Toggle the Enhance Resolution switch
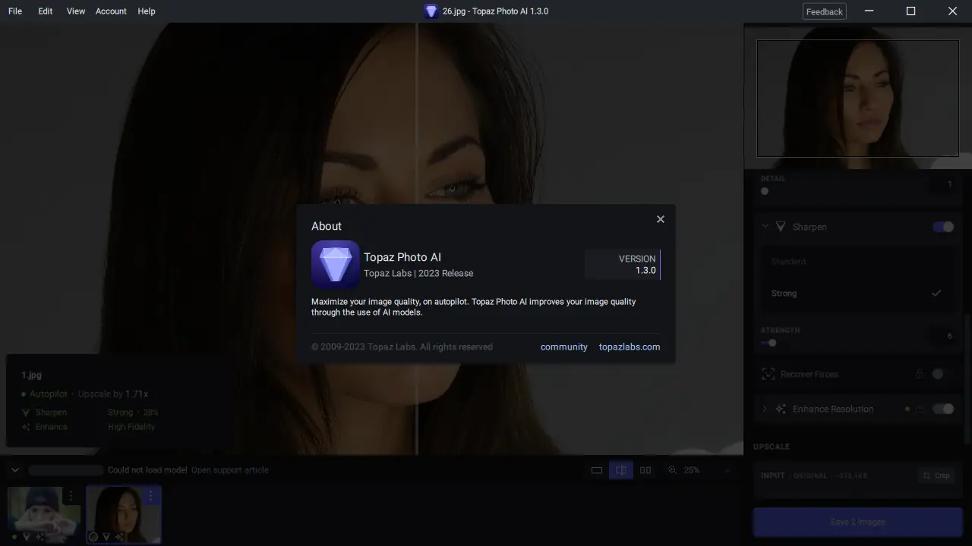Viewport: 972px width, 546px height. [x=943, y=409]
